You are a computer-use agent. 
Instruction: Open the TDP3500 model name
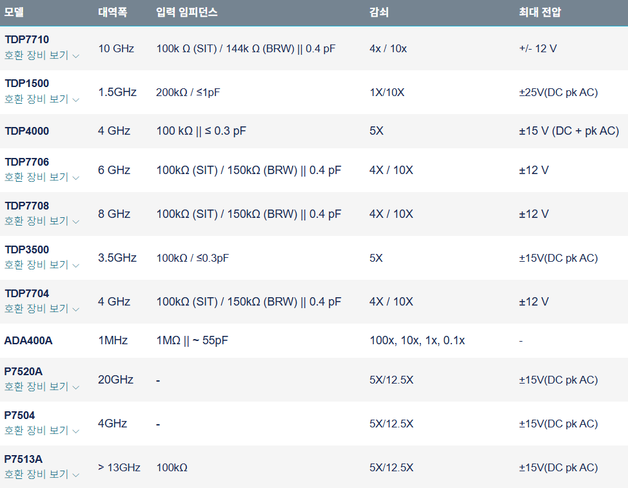pos(27,249)
